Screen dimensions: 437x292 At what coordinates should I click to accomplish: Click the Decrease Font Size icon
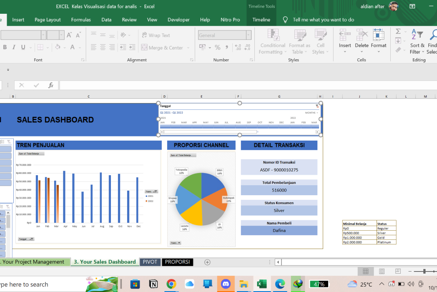(x=78, y=35)
